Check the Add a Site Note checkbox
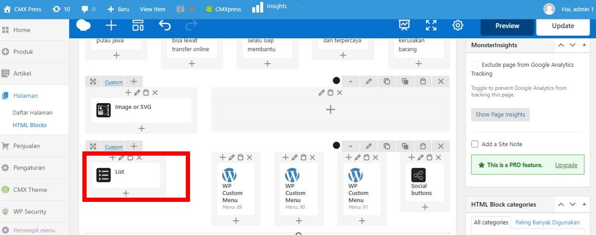This screenshot has width=596, height=235. [x=475, y=144]
